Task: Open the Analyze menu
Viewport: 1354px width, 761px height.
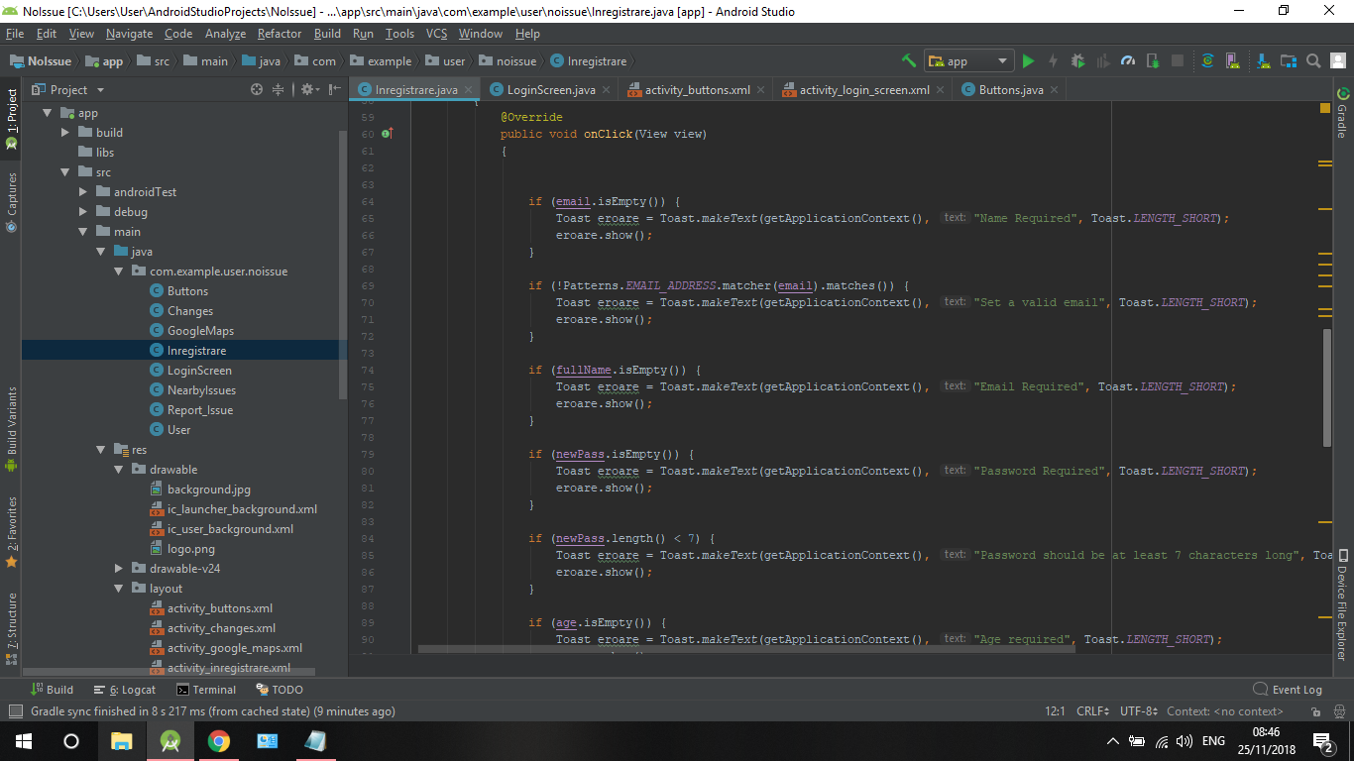Action: pos(225,34)
